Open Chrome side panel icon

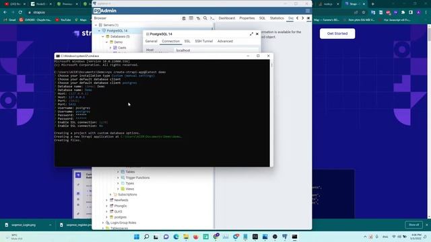click(x=411, y=12)
